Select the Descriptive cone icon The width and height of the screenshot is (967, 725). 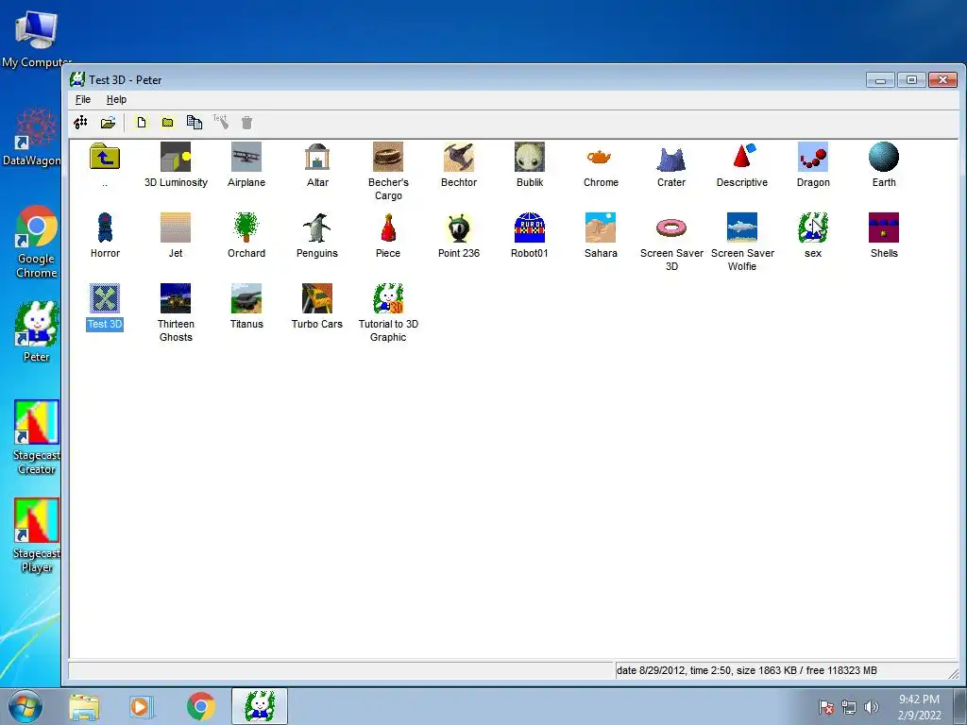tap(742, 157)
